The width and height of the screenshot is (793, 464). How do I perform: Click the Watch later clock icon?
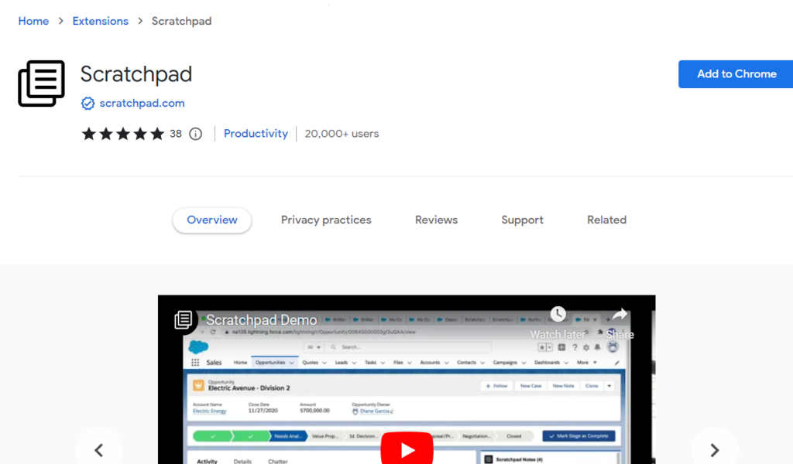[558, 314]
